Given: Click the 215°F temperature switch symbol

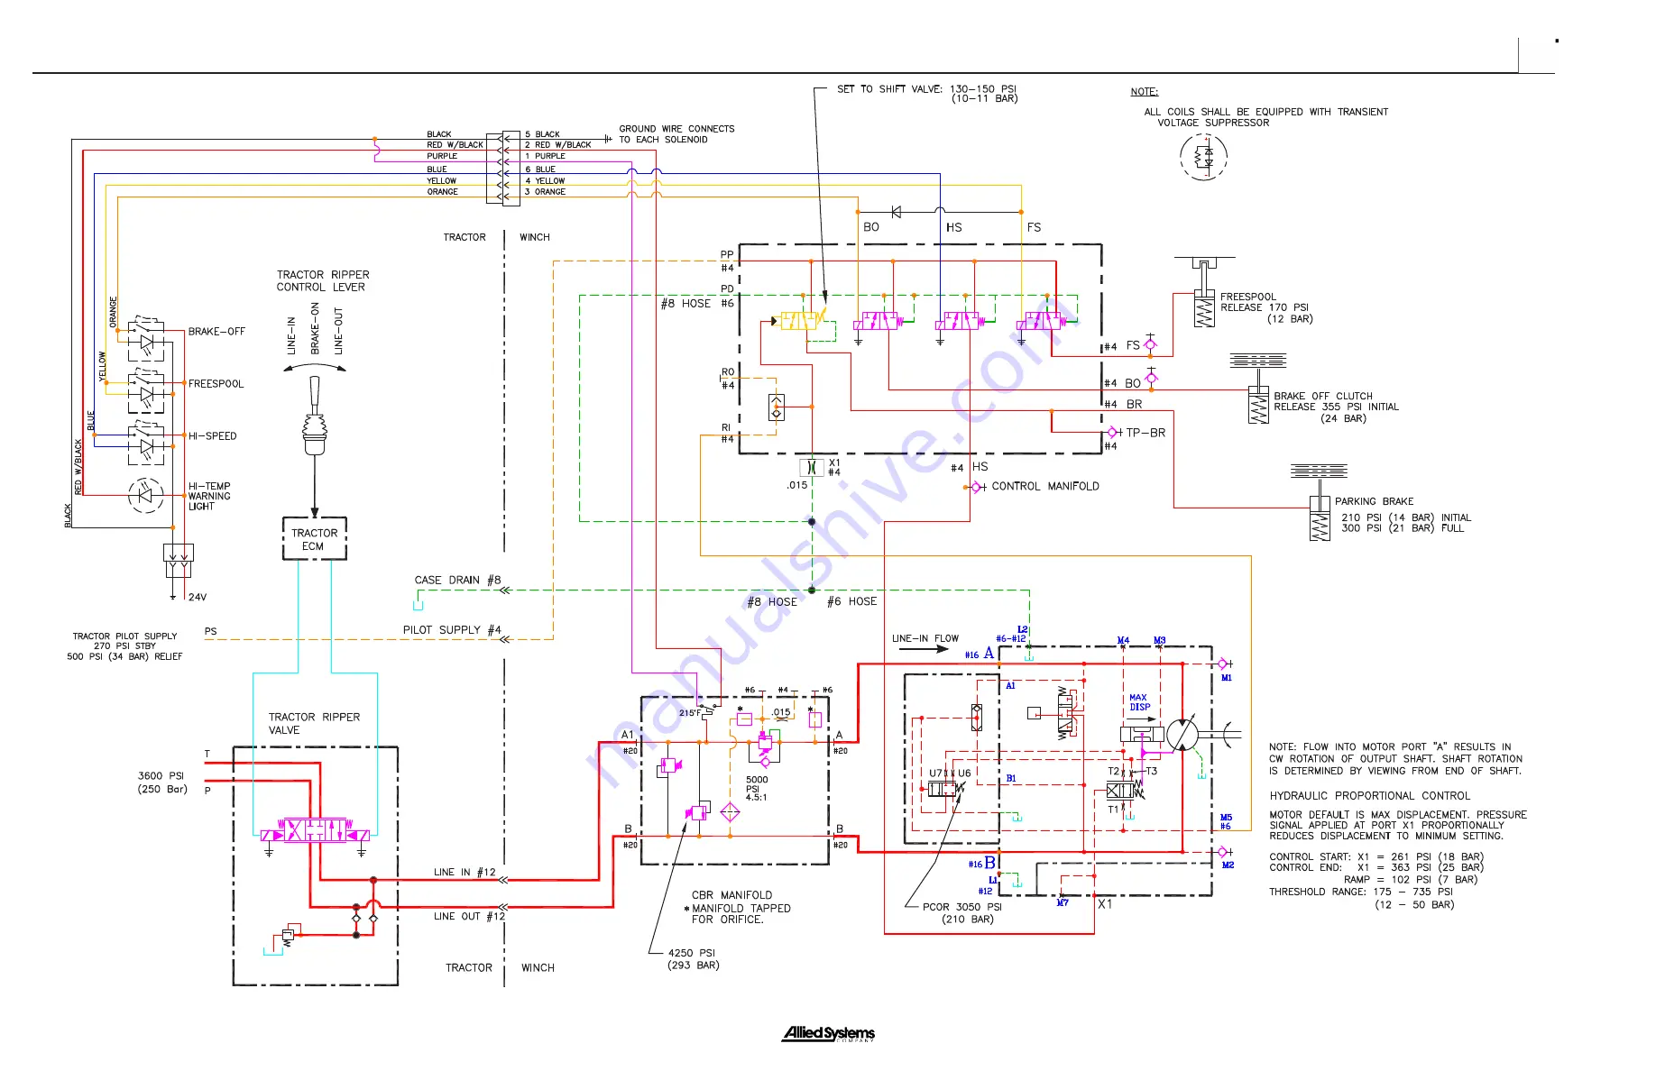Looking at the screenshot, I should [710, 710].
